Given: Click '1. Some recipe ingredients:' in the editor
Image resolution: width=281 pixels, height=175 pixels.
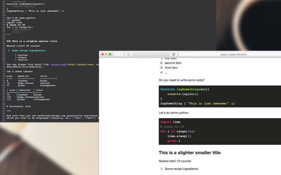Looking at the screenshot, I should click(27, 51).
